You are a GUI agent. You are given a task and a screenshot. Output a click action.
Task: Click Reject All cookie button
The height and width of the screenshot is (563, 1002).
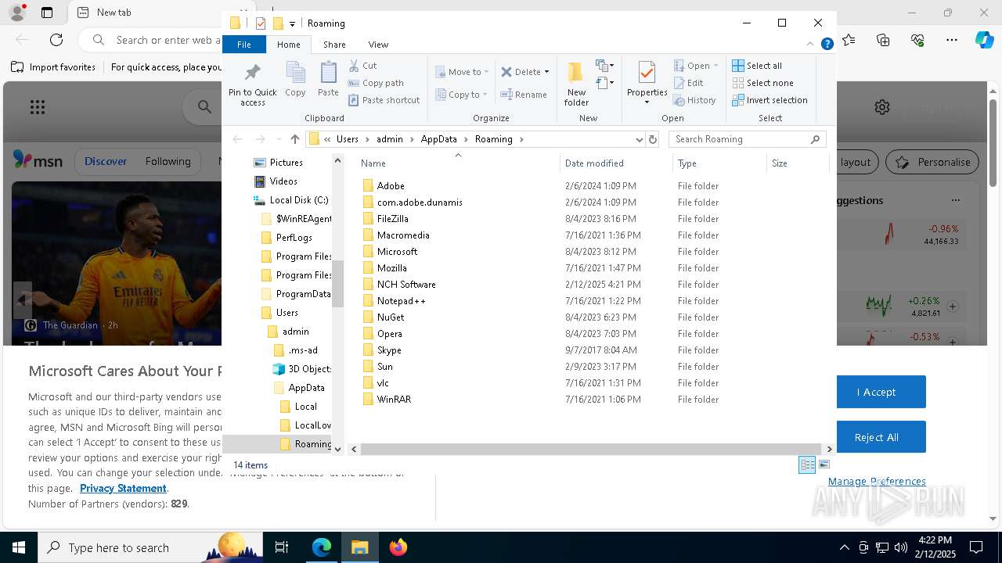pyautogui.click(x=876, y=437)
